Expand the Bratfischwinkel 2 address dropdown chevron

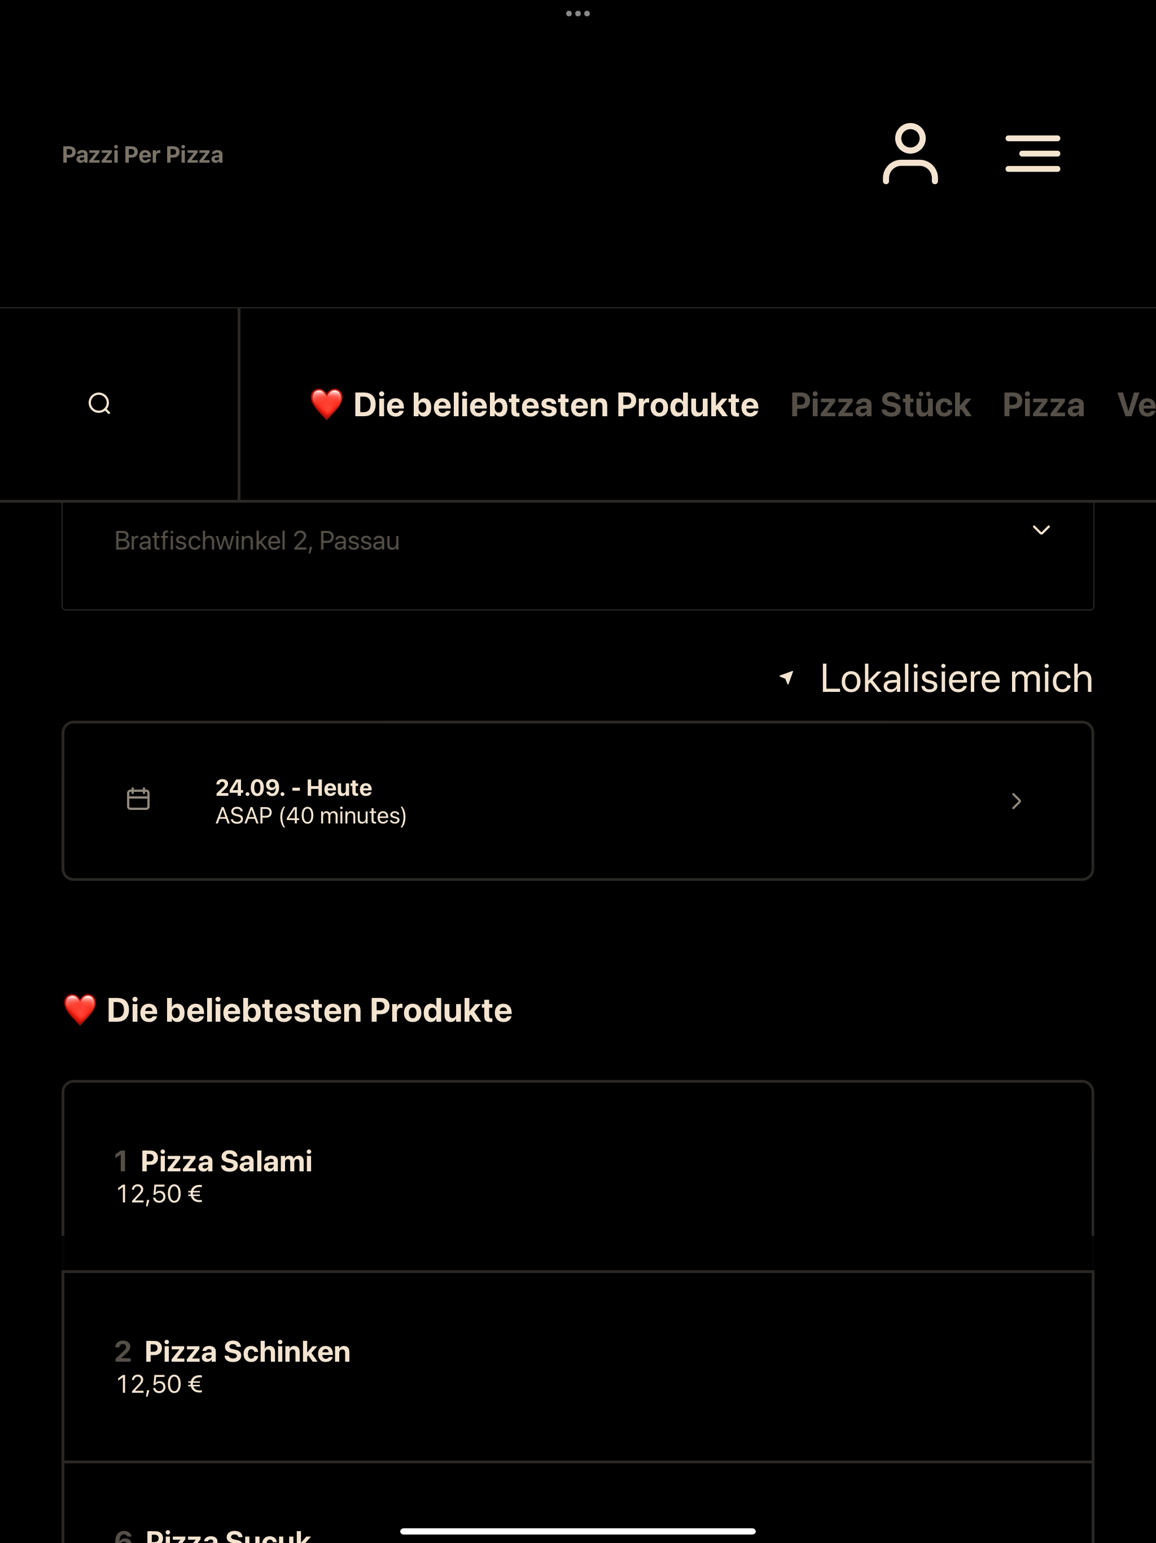click(1041, 530)
